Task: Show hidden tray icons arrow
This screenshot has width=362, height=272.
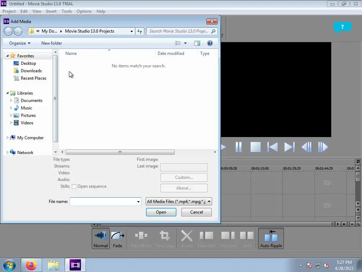Action: 300,266
